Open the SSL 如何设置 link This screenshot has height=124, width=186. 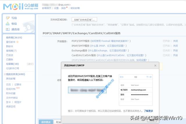(x=142, y=60)
